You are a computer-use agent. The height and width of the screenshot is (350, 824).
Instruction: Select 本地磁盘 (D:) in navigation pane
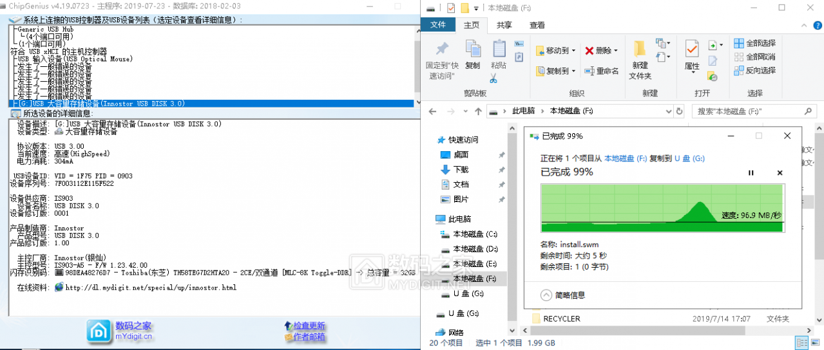click(469, 249)
